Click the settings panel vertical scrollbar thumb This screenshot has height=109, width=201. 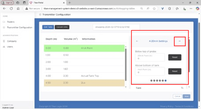(189, 56)
